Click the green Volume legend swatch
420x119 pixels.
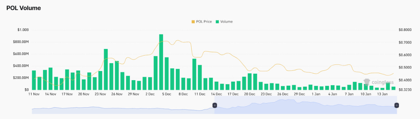[217, 22]
